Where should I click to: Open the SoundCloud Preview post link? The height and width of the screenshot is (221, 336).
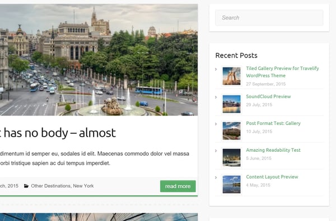(x=268, y=97)
